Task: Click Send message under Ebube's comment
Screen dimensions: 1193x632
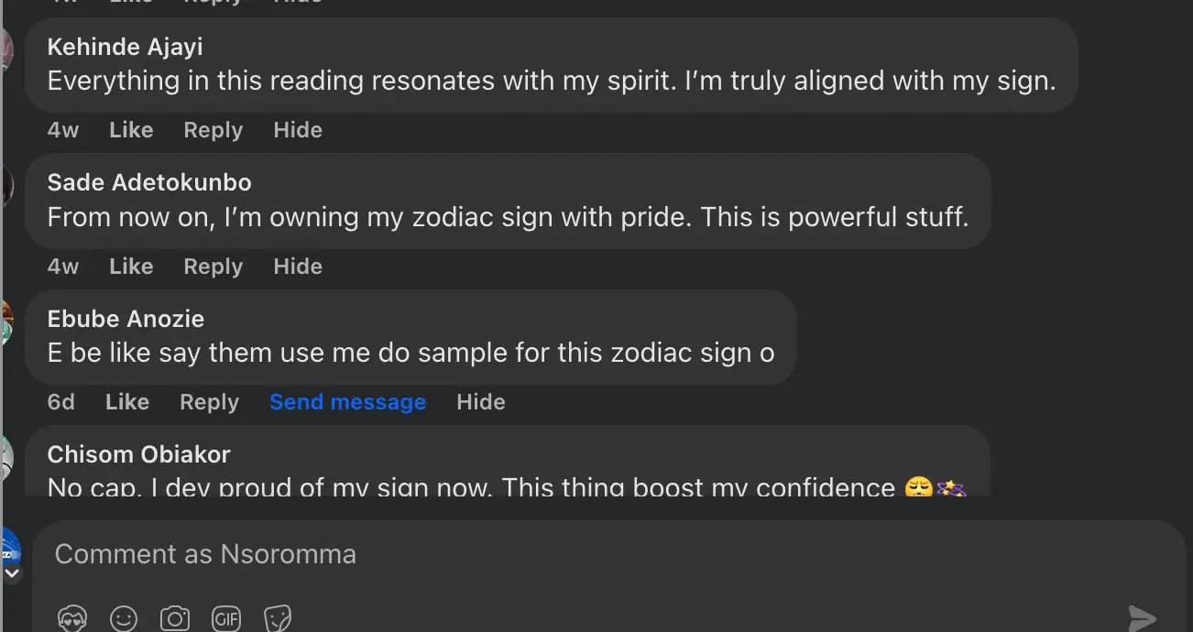Action: pyautogui.click(x=347, y=401)
